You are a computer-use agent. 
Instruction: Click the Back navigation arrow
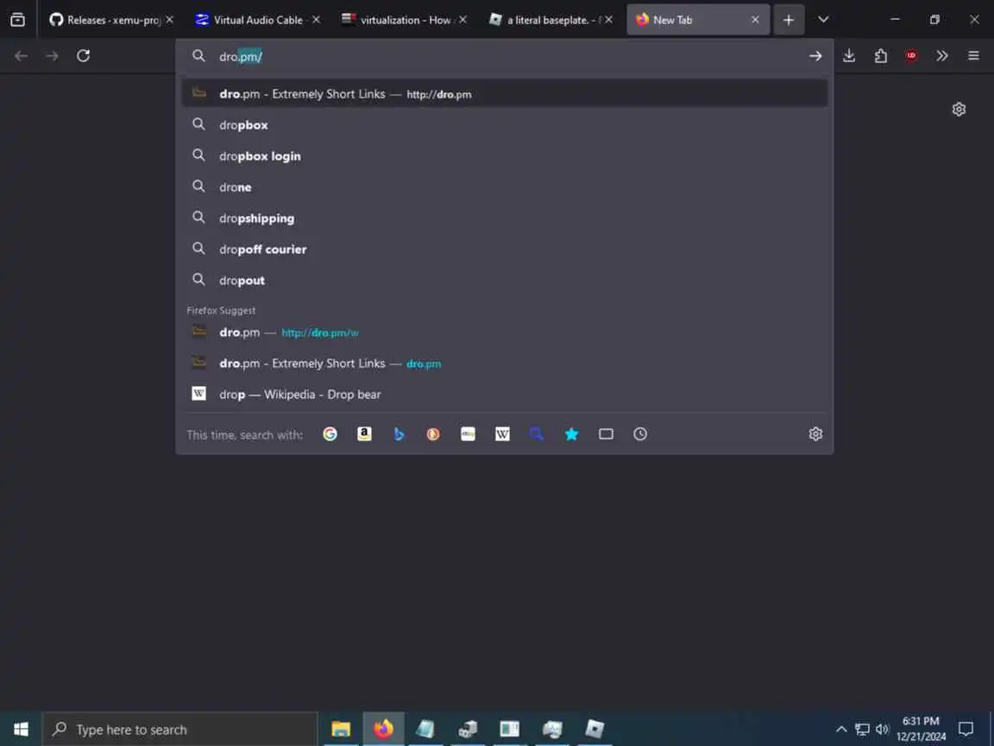[x=21, y=56]
